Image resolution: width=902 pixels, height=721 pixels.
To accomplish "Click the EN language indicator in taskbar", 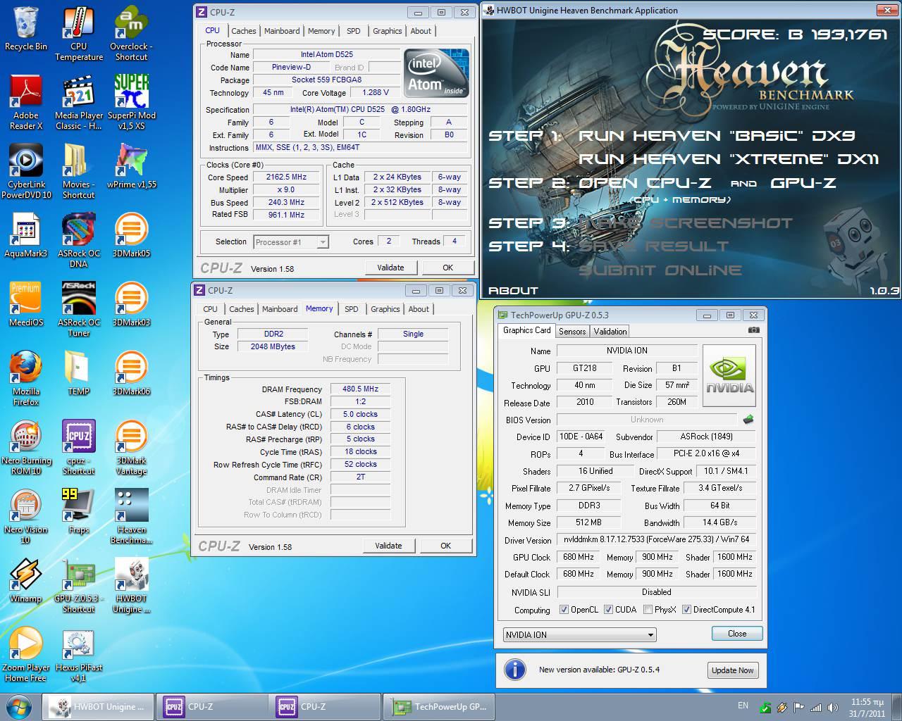I will [x=743, y=706].
